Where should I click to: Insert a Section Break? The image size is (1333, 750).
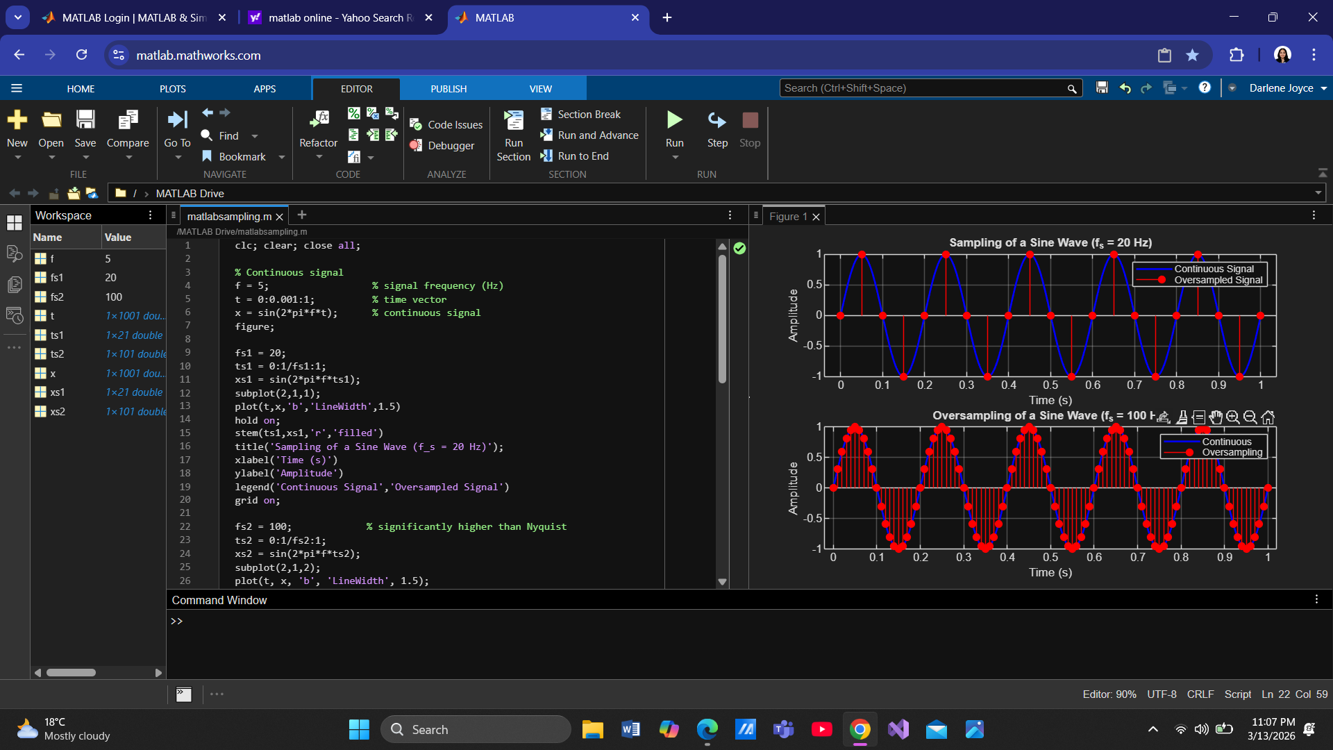point(589,115)
